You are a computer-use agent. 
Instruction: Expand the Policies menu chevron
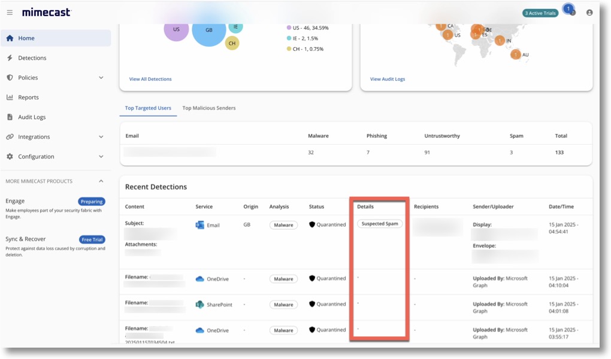click(x=101, y=78)
